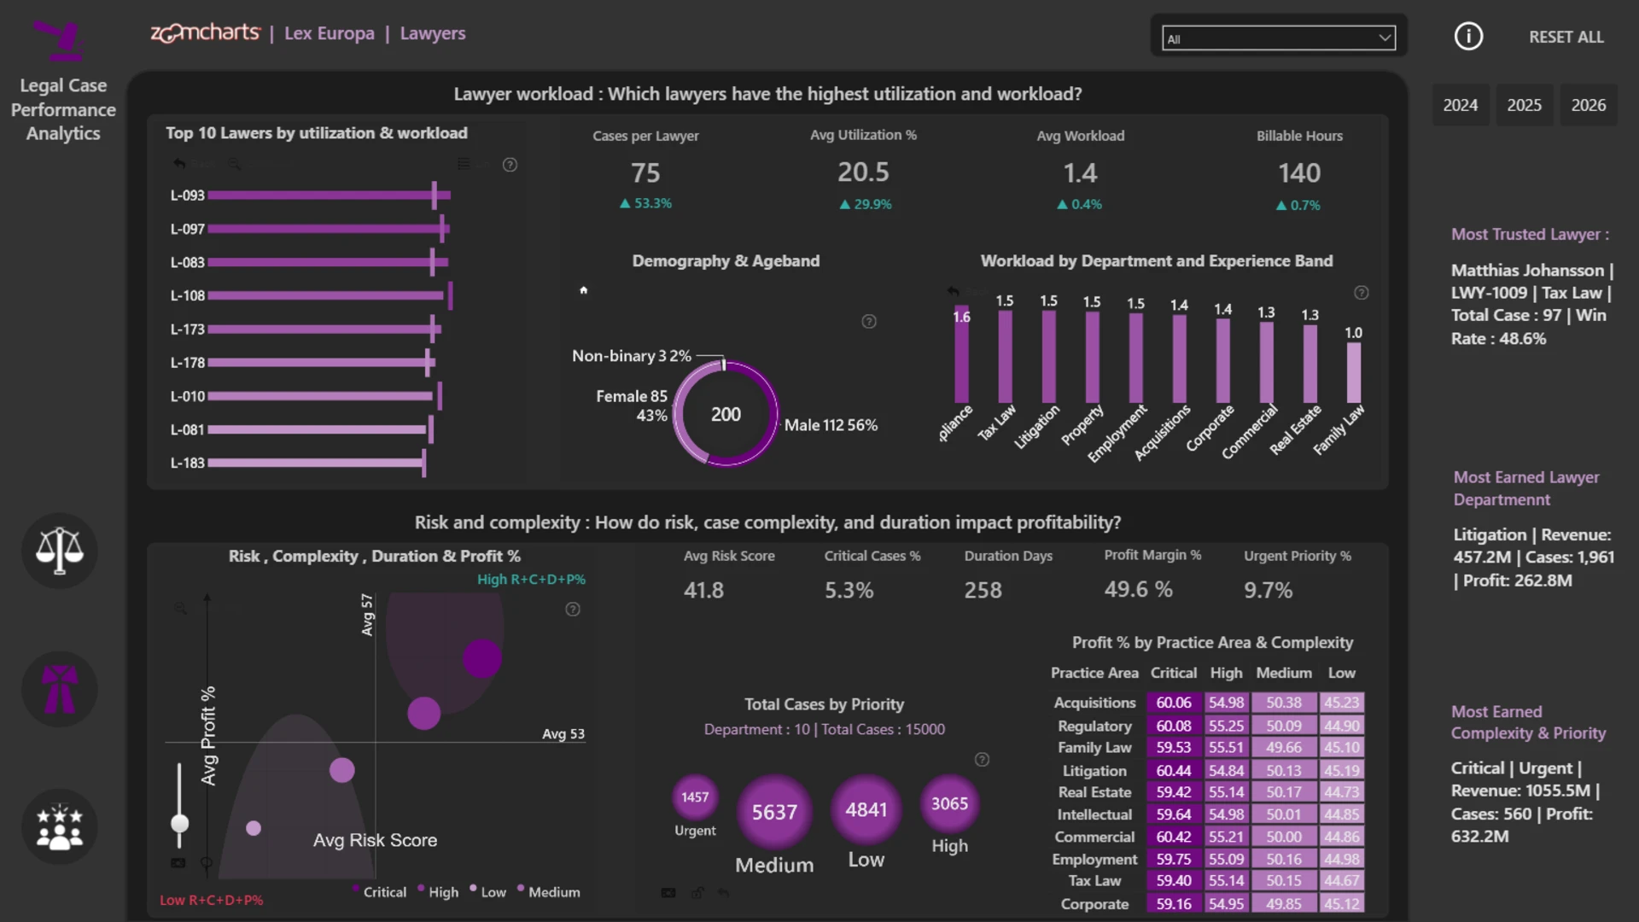Open the info icon beside RESET ALL

(1468, 36)
